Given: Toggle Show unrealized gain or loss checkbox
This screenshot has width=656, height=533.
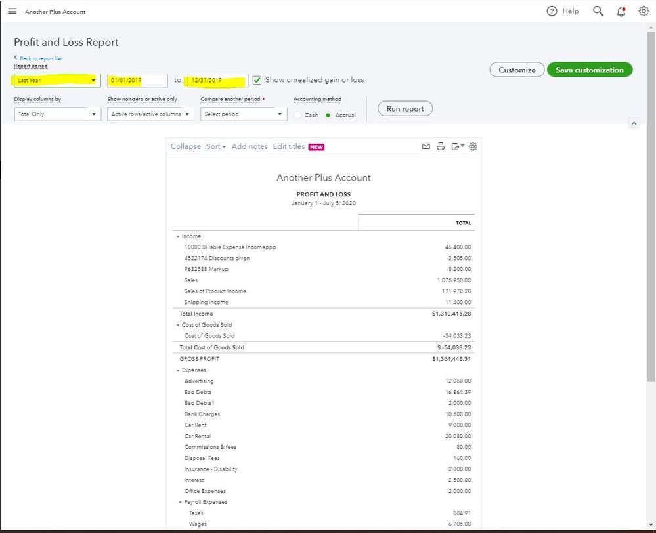Looking at the screenshot, I should coord(257,80).
